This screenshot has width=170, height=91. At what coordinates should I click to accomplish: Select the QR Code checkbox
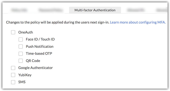click(x=21, y=61)
